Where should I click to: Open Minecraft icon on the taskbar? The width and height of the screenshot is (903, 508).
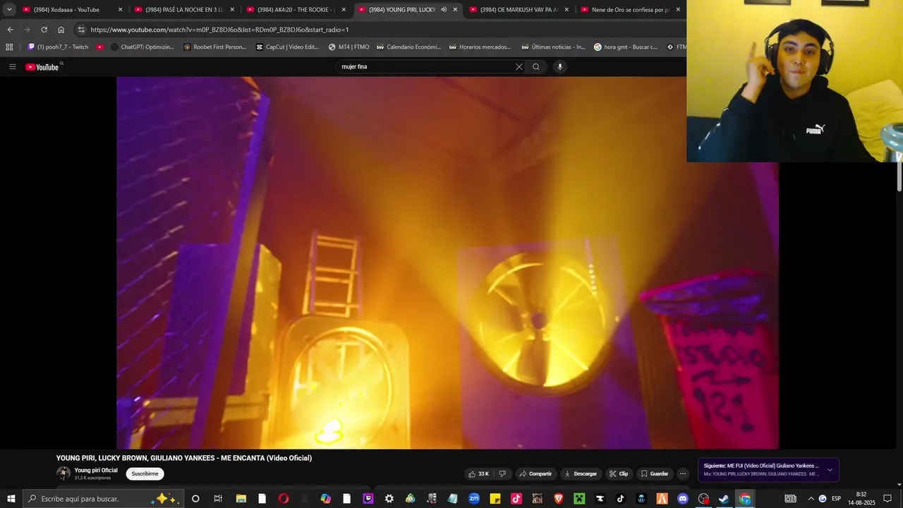click(579, 499)
